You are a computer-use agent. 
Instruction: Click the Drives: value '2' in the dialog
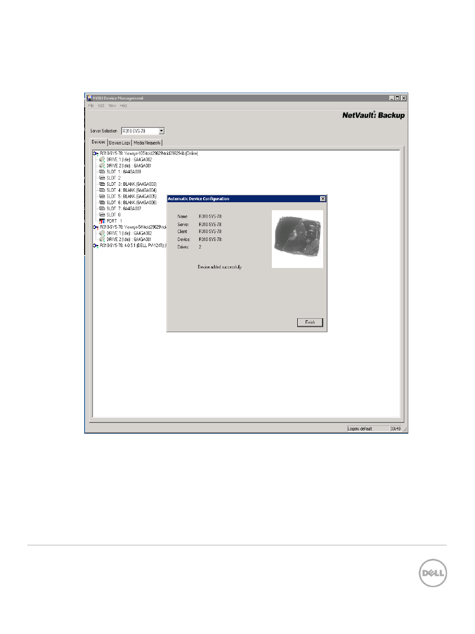pos(200,247)
